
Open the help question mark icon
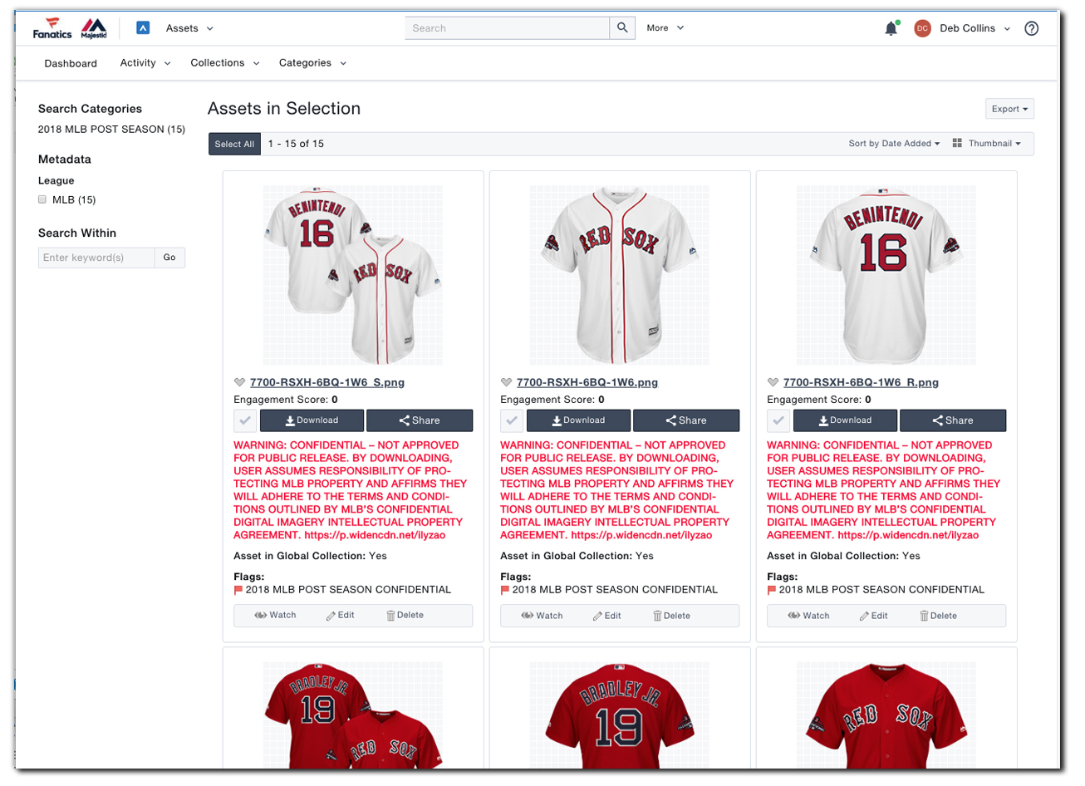click(1031, 28)
